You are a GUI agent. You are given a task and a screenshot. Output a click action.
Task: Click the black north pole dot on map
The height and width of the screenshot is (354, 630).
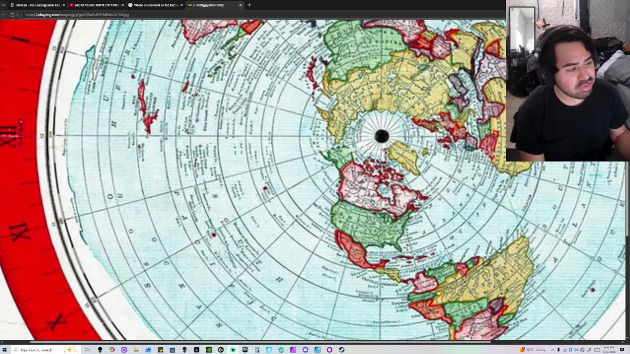click(x=381, y=137)
